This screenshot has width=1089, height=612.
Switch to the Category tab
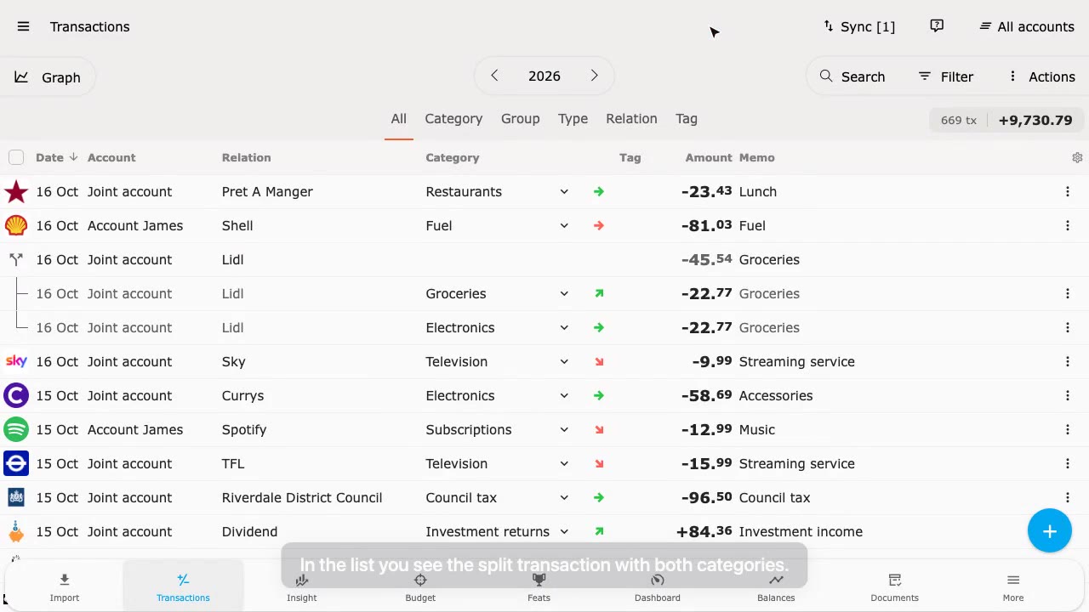453,119
